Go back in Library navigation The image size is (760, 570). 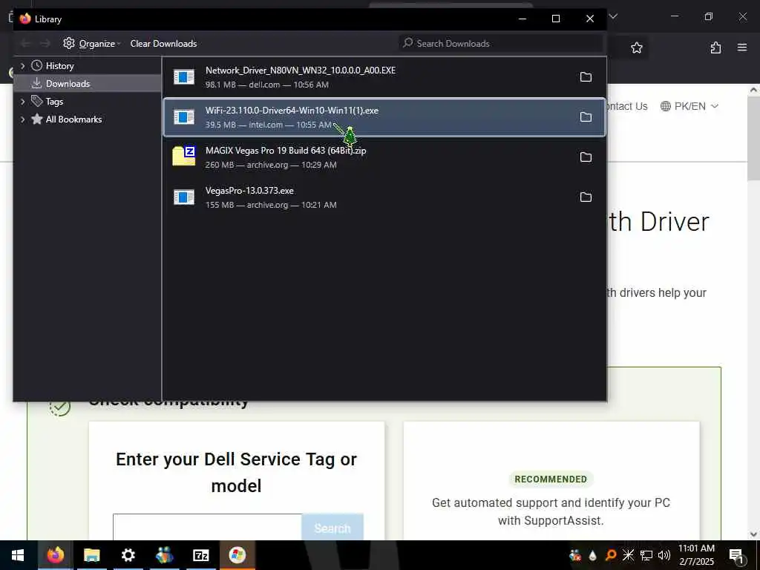[25, 44]
